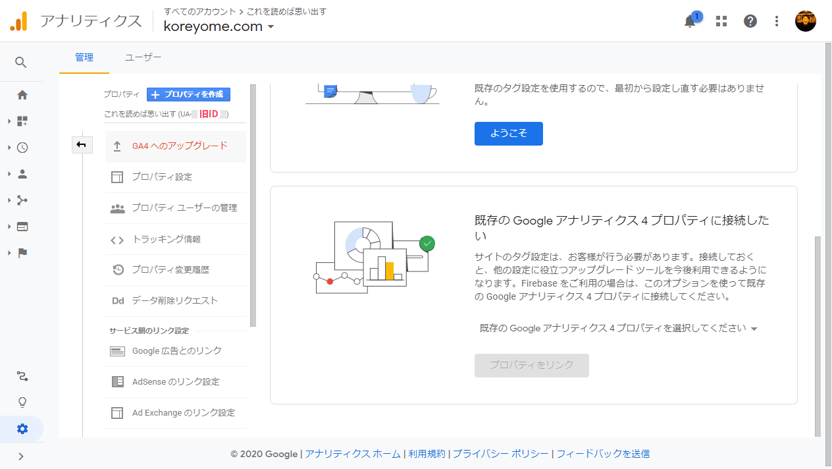This screenshot has height=469, width=832.
Task: Click the Google Analytics logo
Action: (x=18, y=21)
